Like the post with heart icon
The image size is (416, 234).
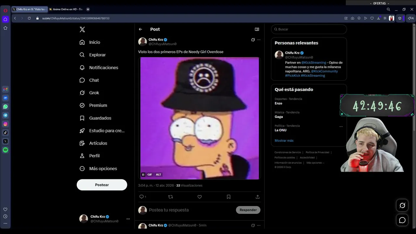[200, 197]
